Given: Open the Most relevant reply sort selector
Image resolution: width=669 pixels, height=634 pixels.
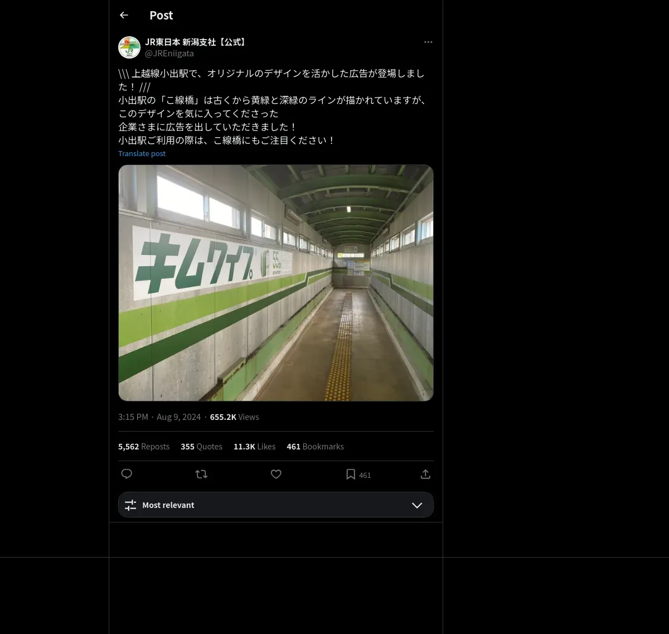Looking at the screenshot, I should [x=276, y=505].
